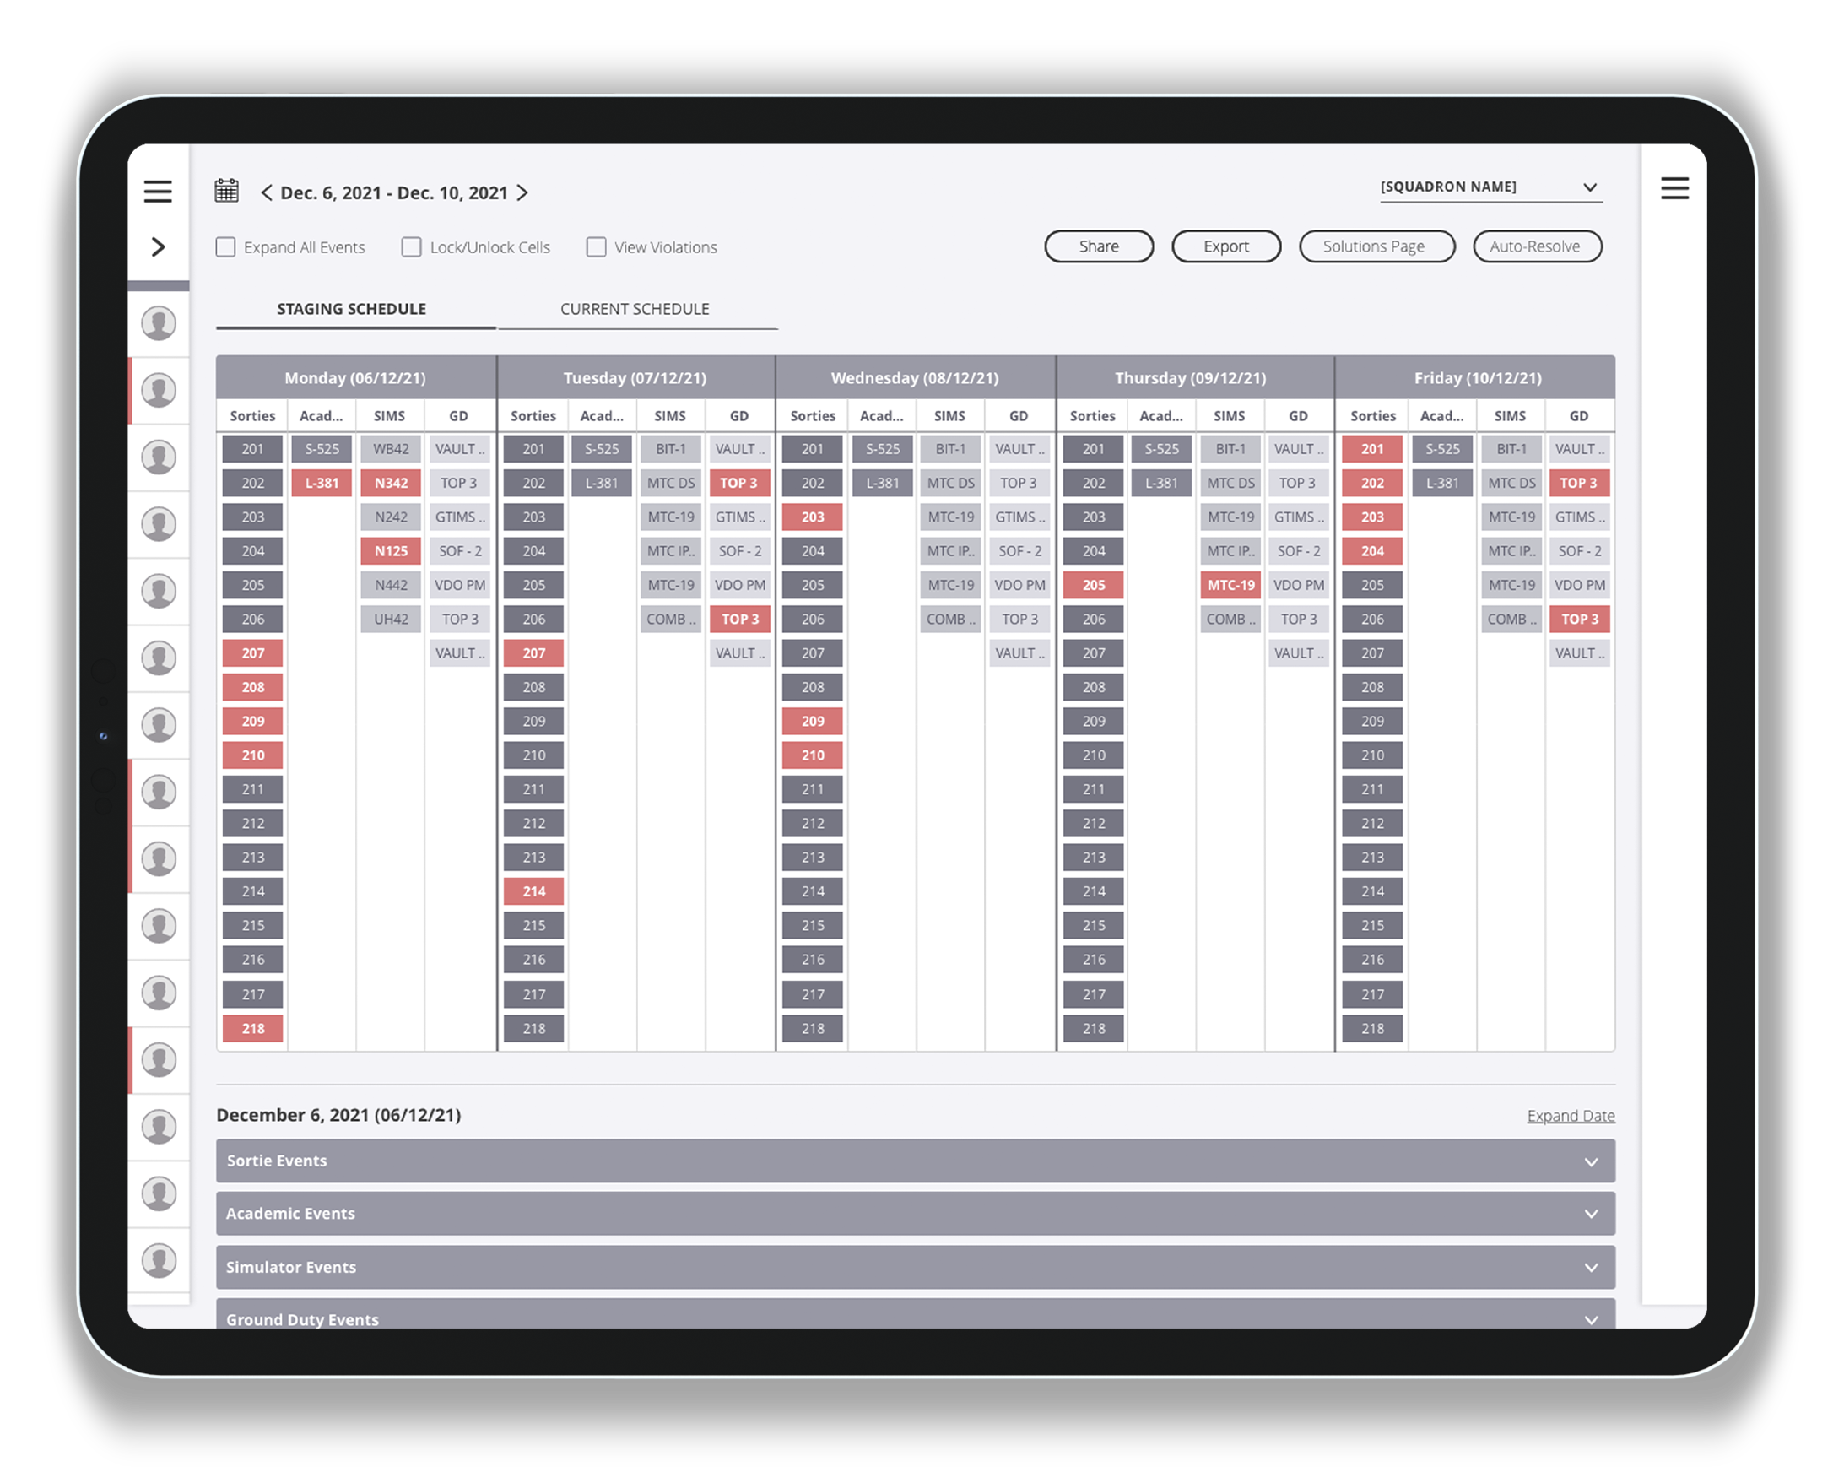Open the right-side hamburger menu

pyautogui.click(x=1674, y=188)
